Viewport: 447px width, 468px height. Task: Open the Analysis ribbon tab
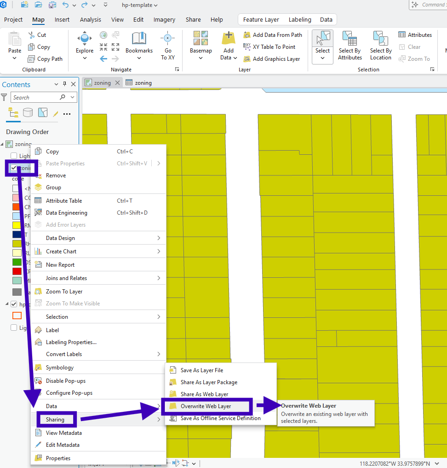click(x=90, y=19)
